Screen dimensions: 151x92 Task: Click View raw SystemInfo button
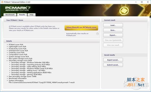[x=113, y=40]
